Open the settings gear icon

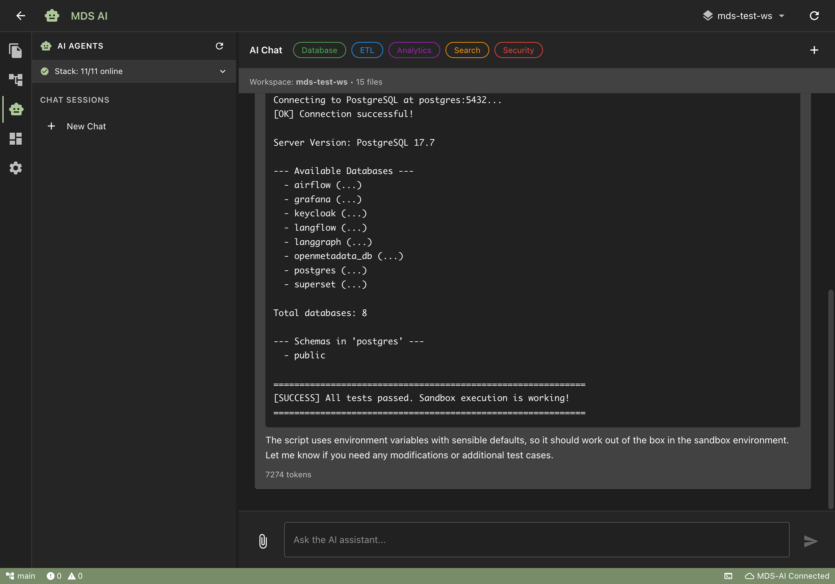(x=16, y=168)
